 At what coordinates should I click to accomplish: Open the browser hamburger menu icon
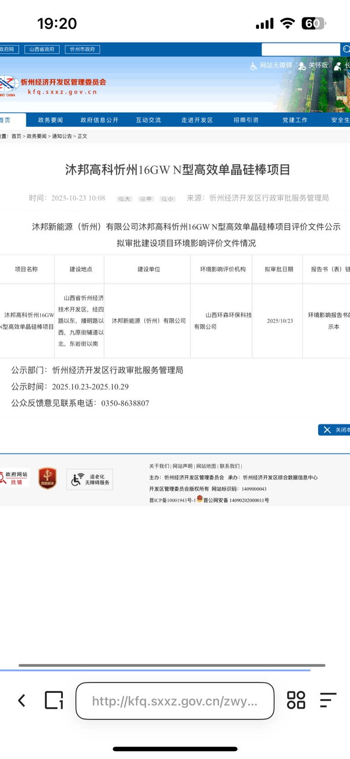click(x=328, y=700)
